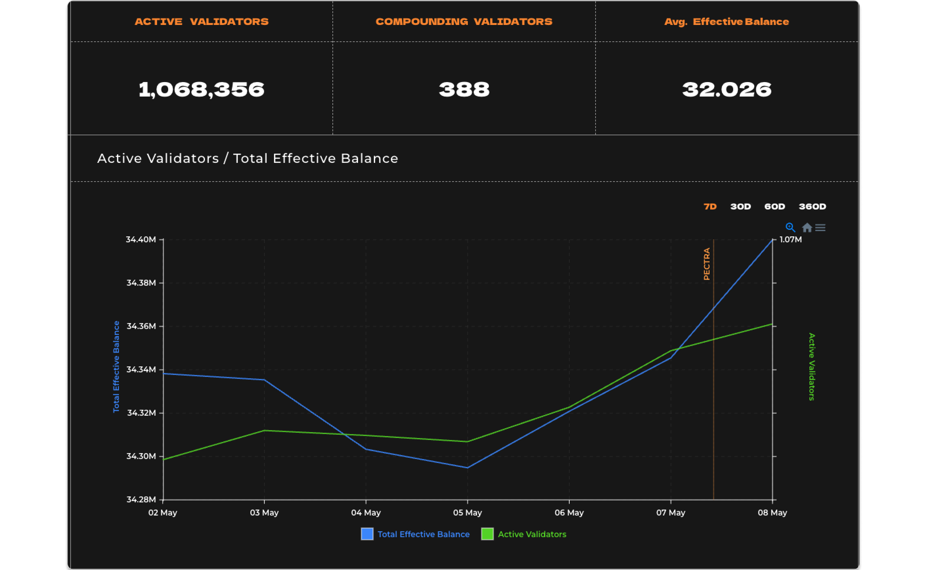Click blue line low point at 05 May
This screenshot has width=927, height=570.
[x=467, y=468]
